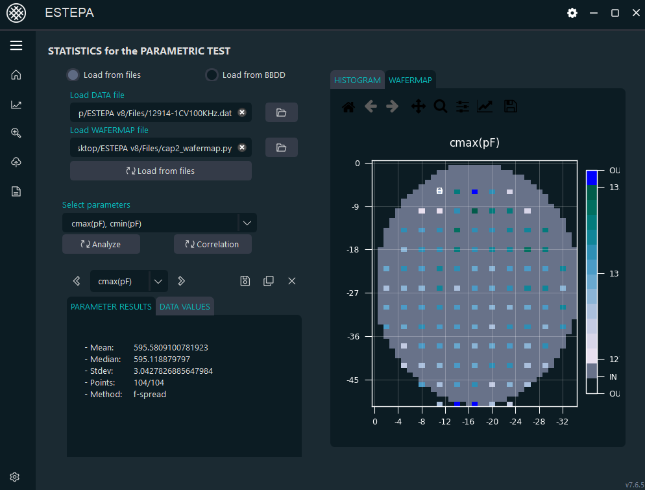
Task: Click the blue top swatch of the colorbar
Action: point(591,178)
